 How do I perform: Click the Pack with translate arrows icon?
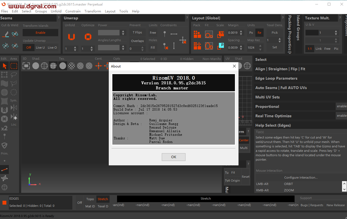[197, 46]
